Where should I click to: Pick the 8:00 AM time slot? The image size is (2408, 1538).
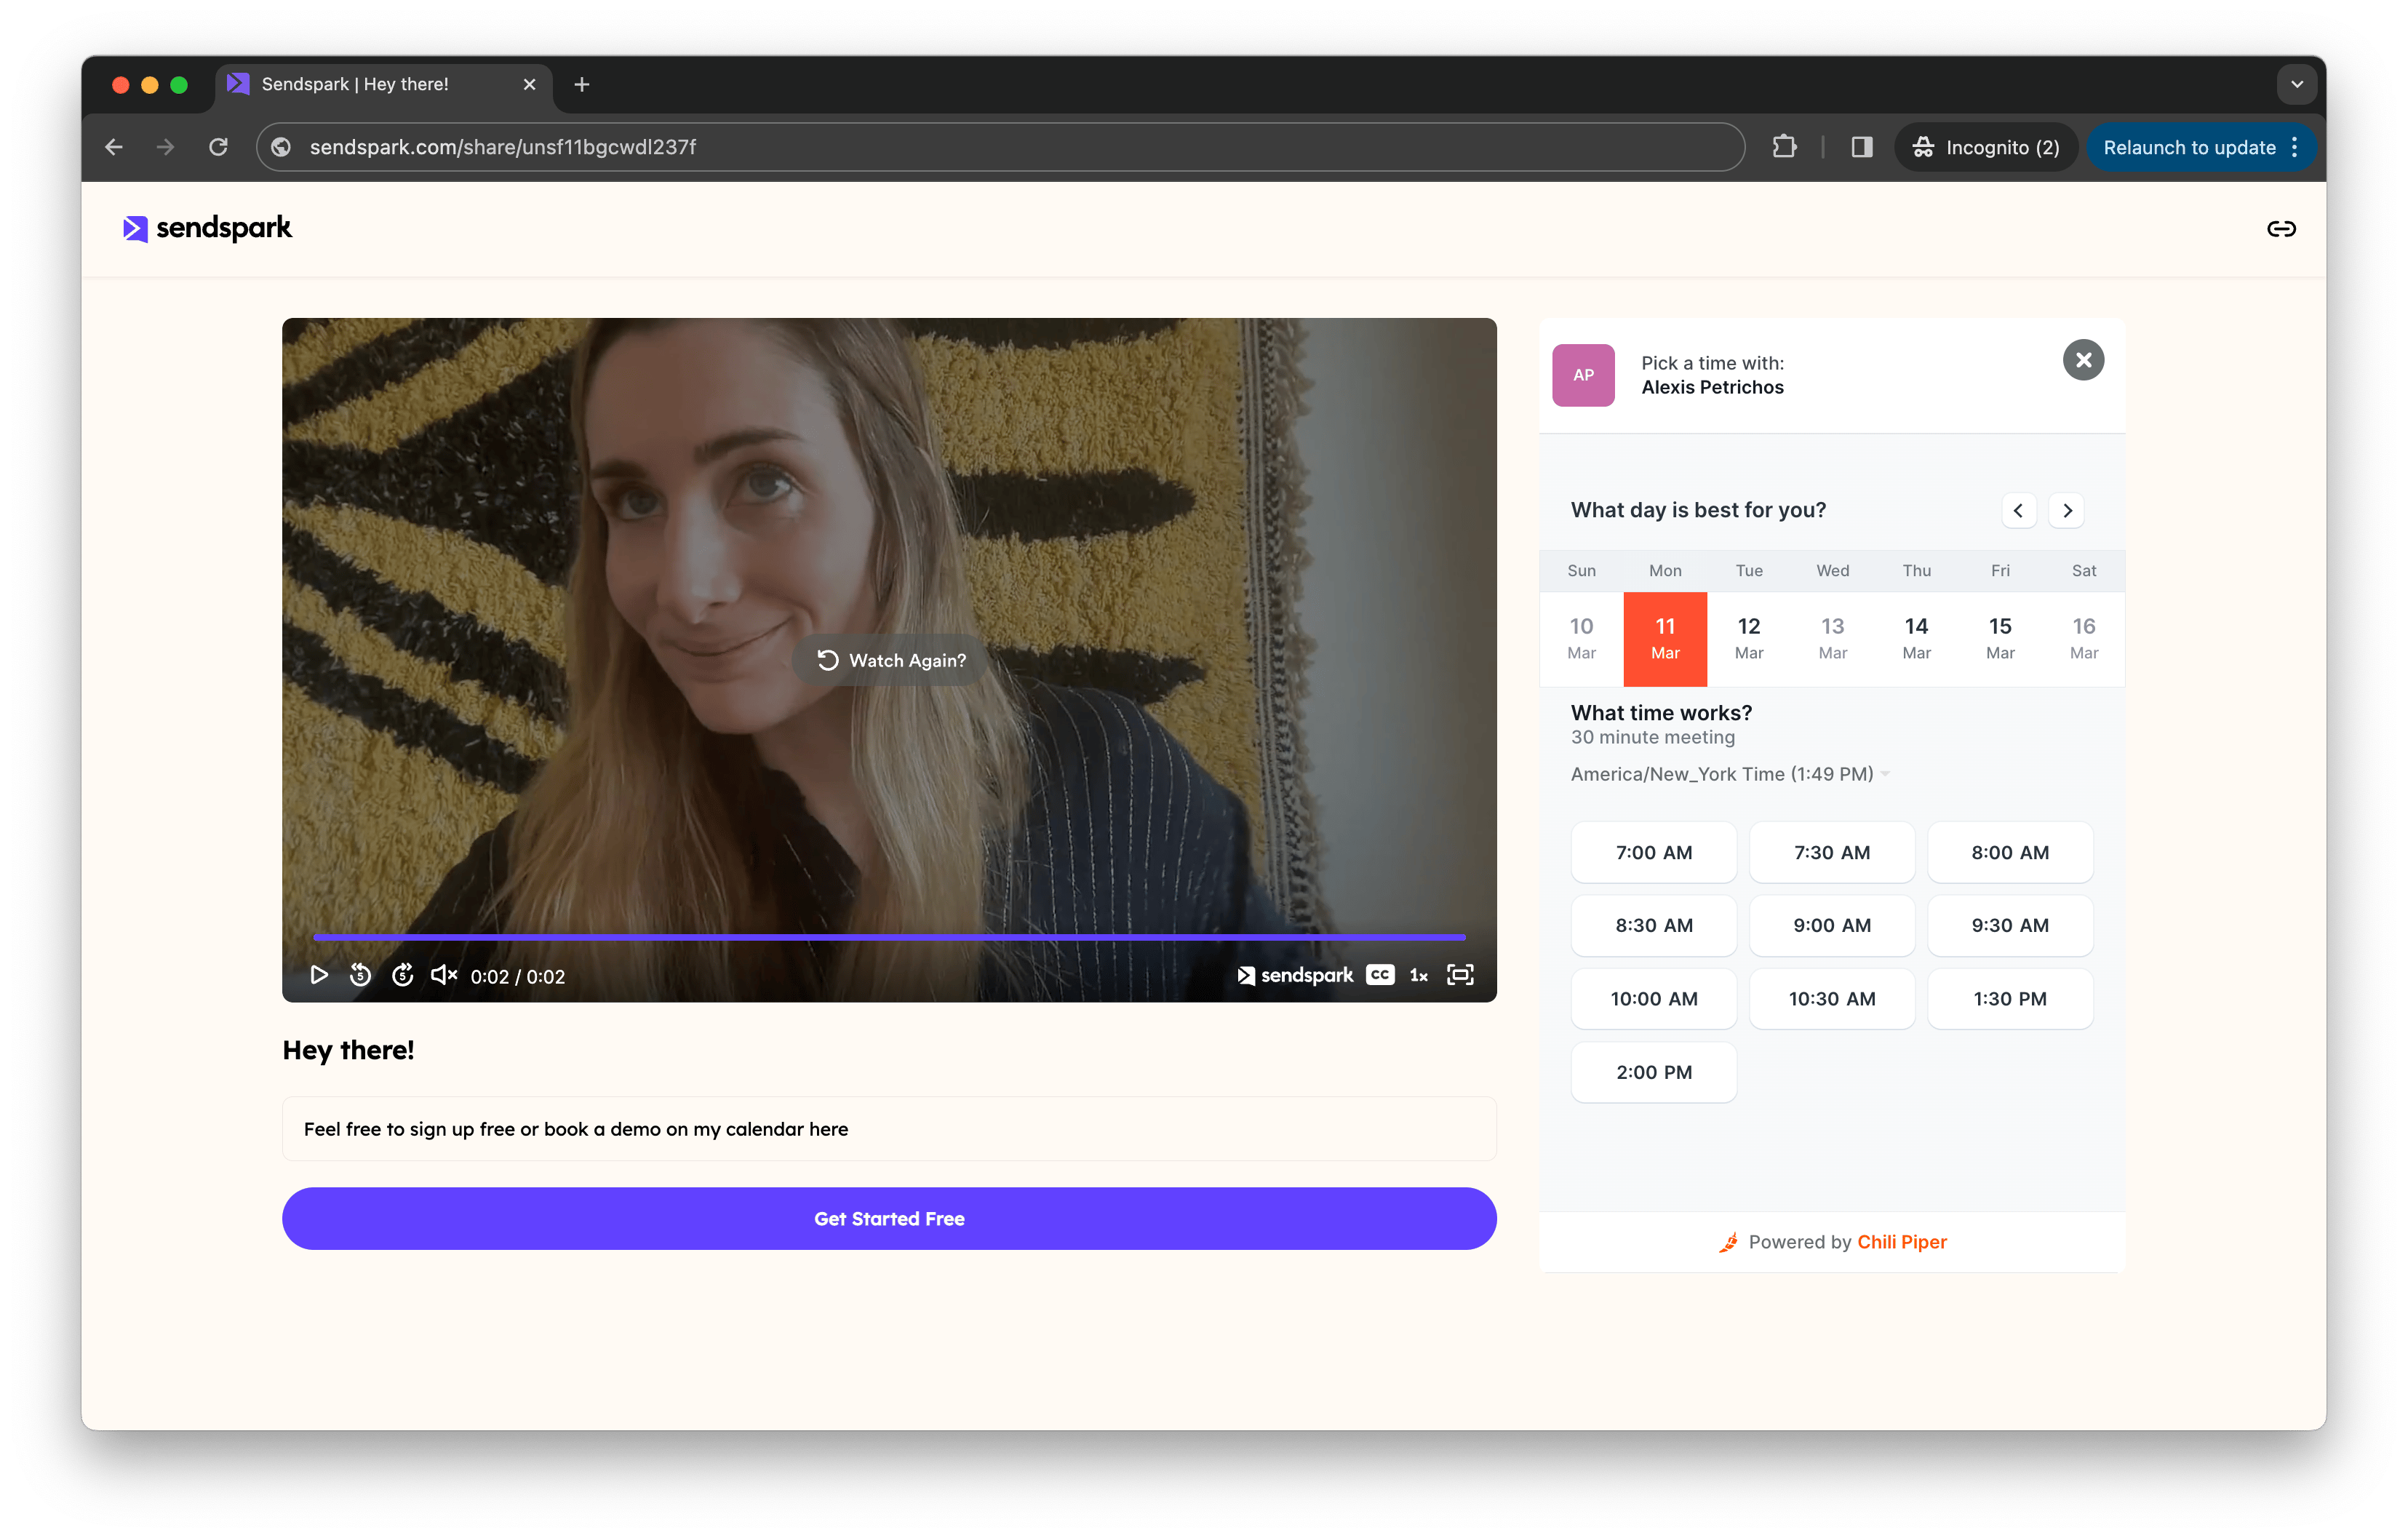[x=2010, y=852]
